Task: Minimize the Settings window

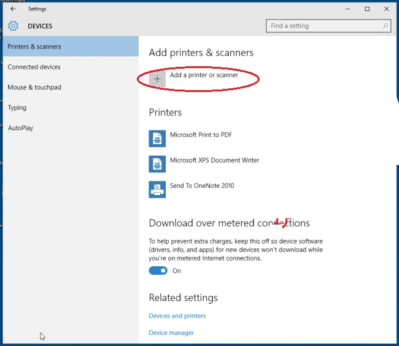Action: click(x=347, y=9)
